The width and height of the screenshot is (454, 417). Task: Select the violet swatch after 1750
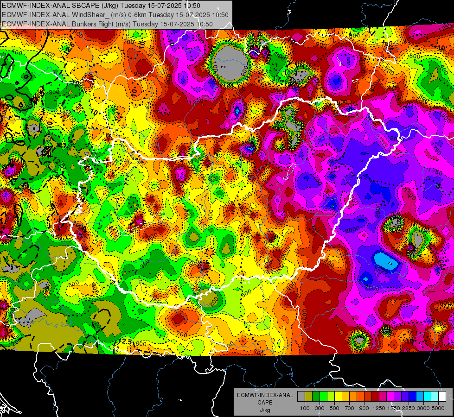(398, 397)
